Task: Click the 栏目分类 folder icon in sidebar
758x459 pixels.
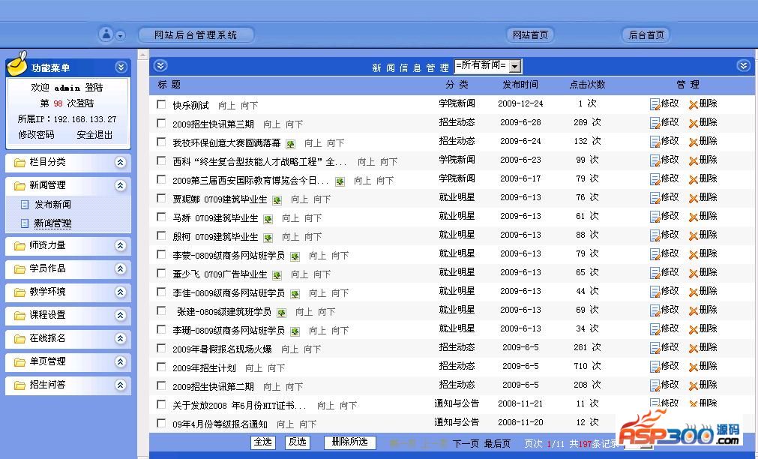Action: point(19,162)
